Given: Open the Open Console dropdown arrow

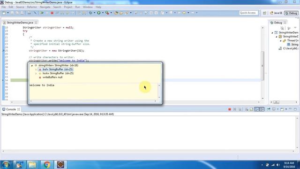Looking at the screenshot, I should 286,109.
